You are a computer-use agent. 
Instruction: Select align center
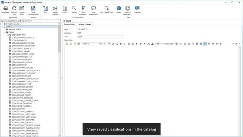(209, 44)
